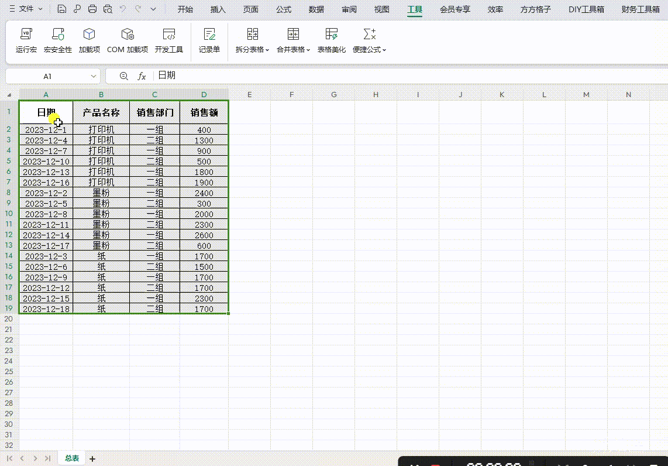Open the DIY工具箱 tab
The image size is (668, 466).
tap(586, 9)
